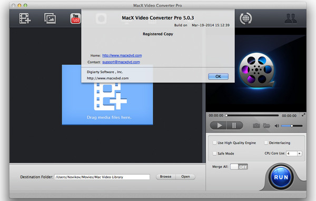Enable Use High Quality Engine checkbox
The image size is (316, 201).
point(215,142)
